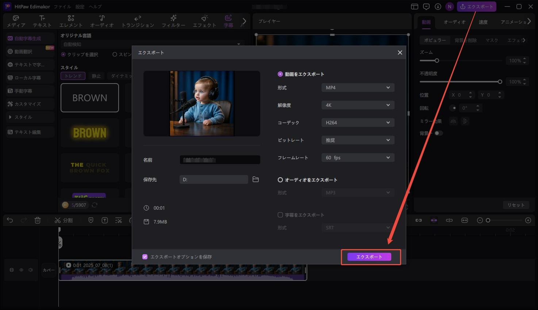Click the timeline zoom-in plus icon

[528, 220]
